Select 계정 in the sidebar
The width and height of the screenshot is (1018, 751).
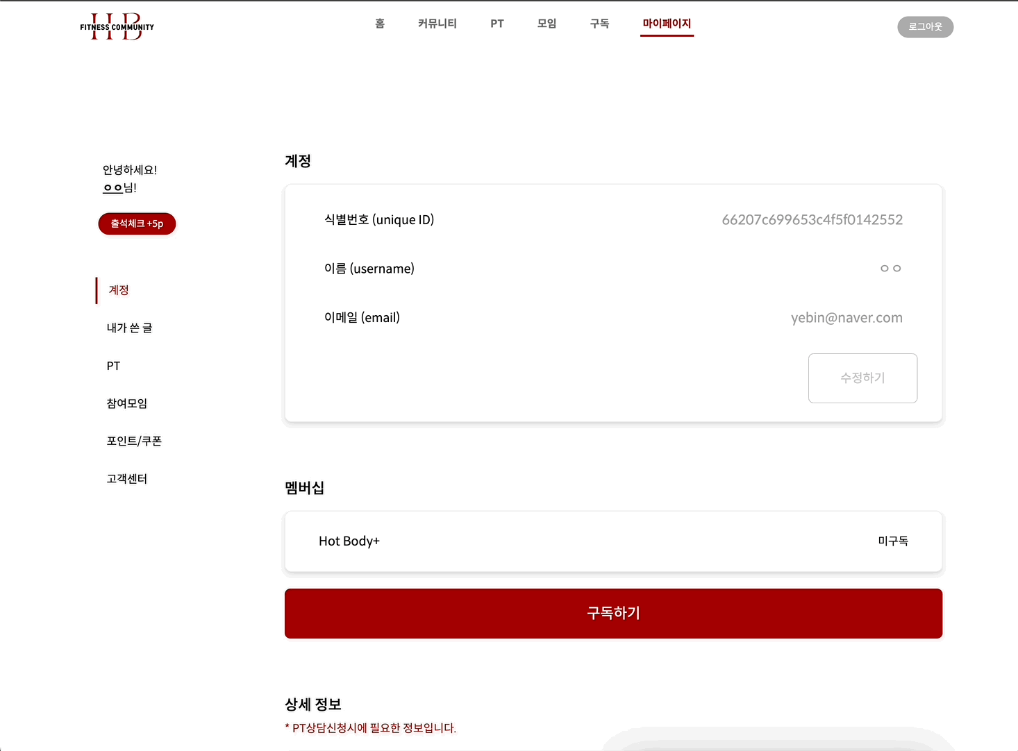tap(119, 290)
